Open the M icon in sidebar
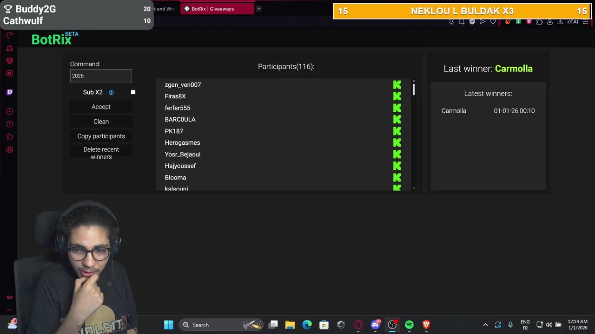 pos(9,73)
